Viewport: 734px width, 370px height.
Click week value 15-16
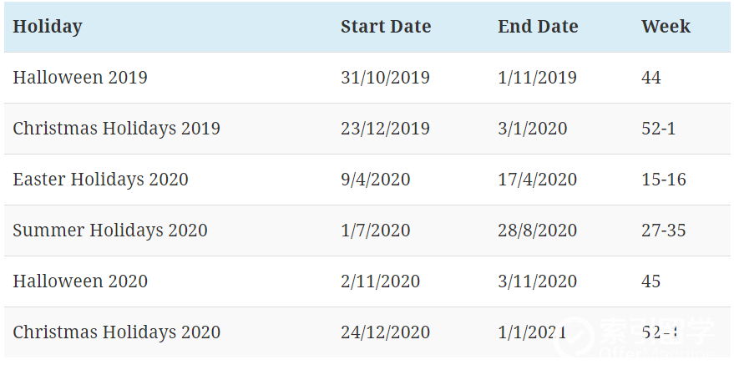[x=664, y=180]
